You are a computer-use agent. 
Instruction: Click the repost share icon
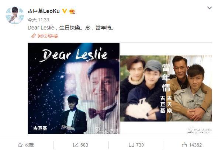click(76, 145)
